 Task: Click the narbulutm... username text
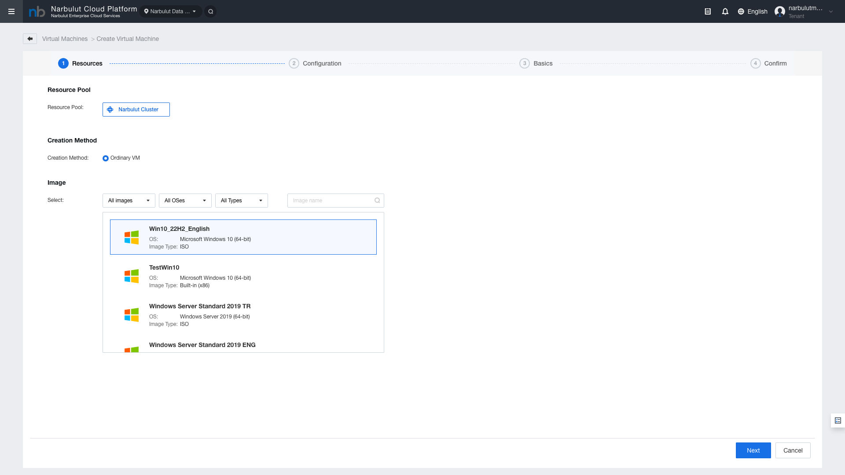pos(805,8)
